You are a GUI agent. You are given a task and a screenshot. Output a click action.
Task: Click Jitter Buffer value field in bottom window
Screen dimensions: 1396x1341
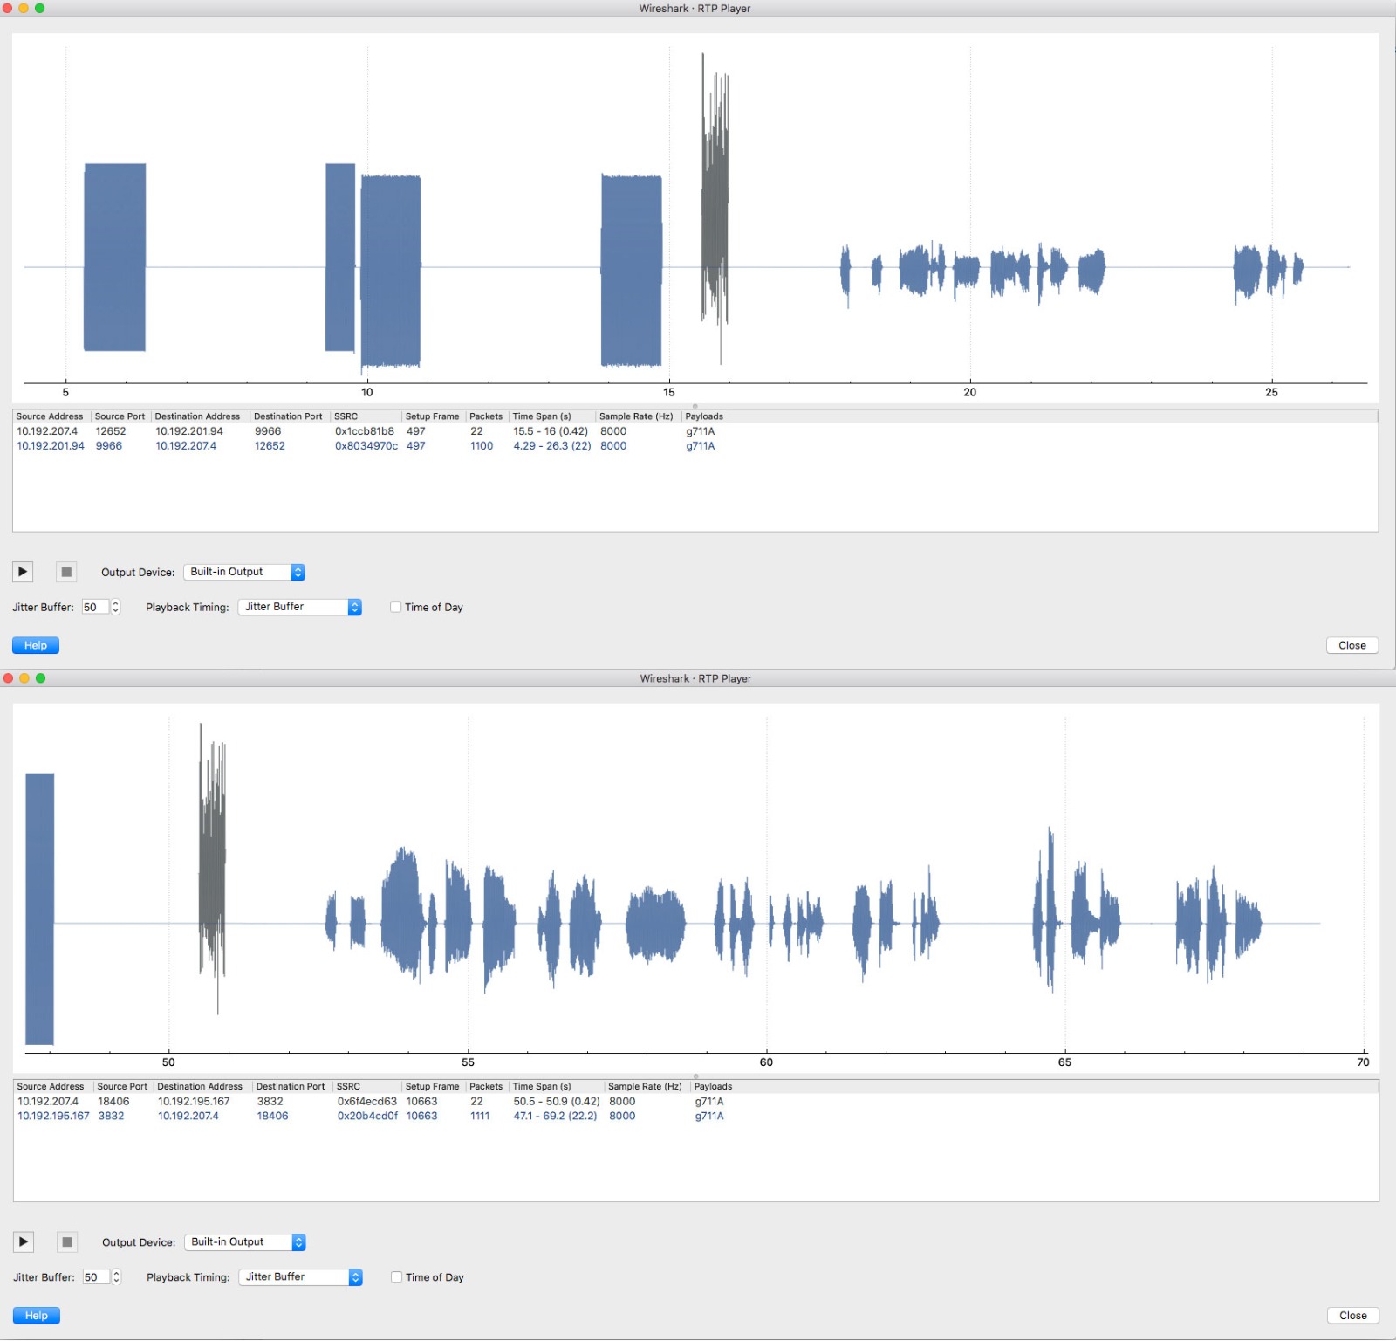[x=96, y=1276]
